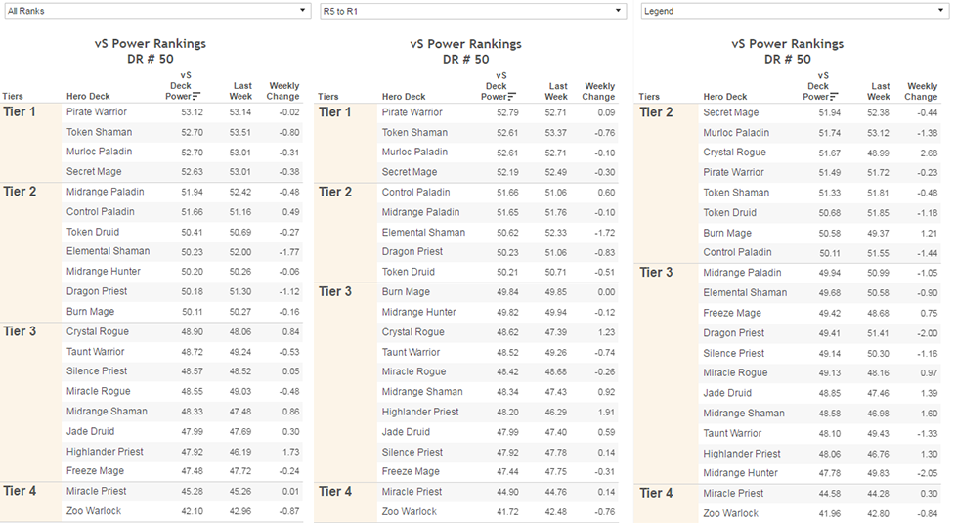
Task: Click sort icon in R5 to R1 Deck Power header
Action: coord(511,96)
